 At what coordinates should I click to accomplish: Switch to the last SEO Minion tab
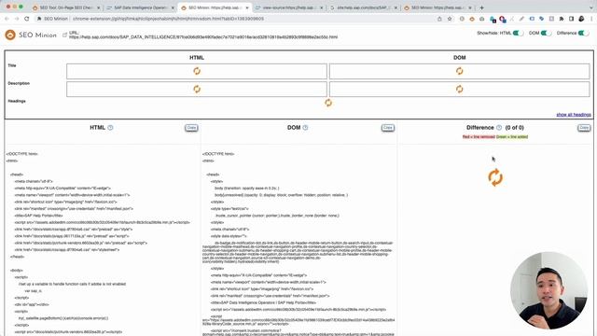pyautogui.click(x=437, y=7)
